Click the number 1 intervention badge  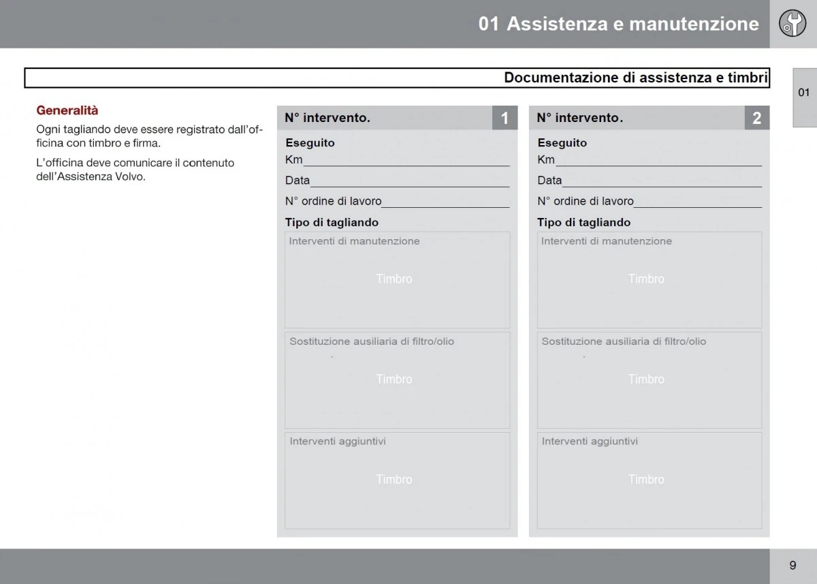point(504,118)
